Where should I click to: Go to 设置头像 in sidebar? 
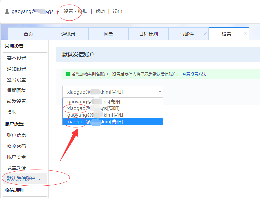coord(17,168)
